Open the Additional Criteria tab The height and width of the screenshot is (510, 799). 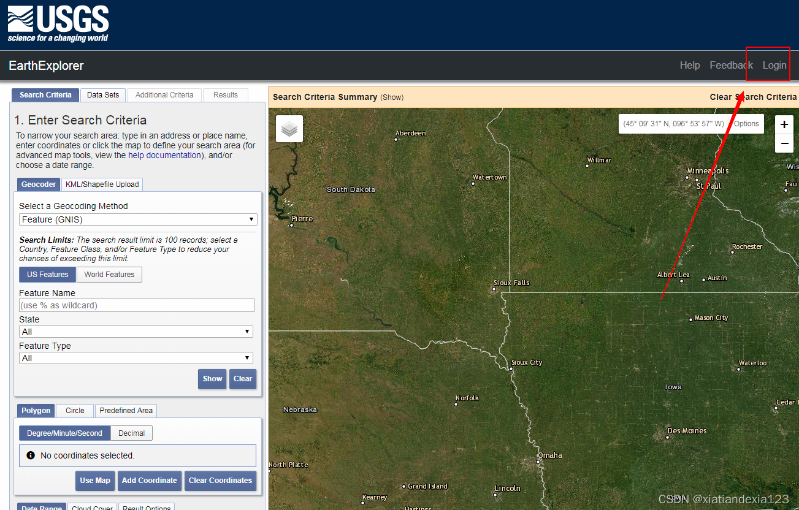(164, 95)
